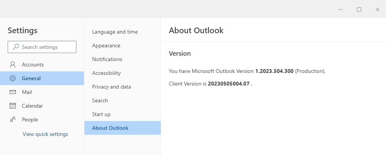386x155 pixels.
Task: Click client version 20230505004.07 text
Action: tap(229, 84)
